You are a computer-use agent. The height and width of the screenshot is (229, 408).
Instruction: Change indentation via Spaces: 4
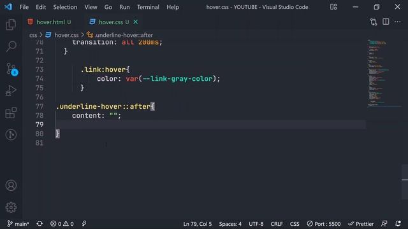point(230,224)
